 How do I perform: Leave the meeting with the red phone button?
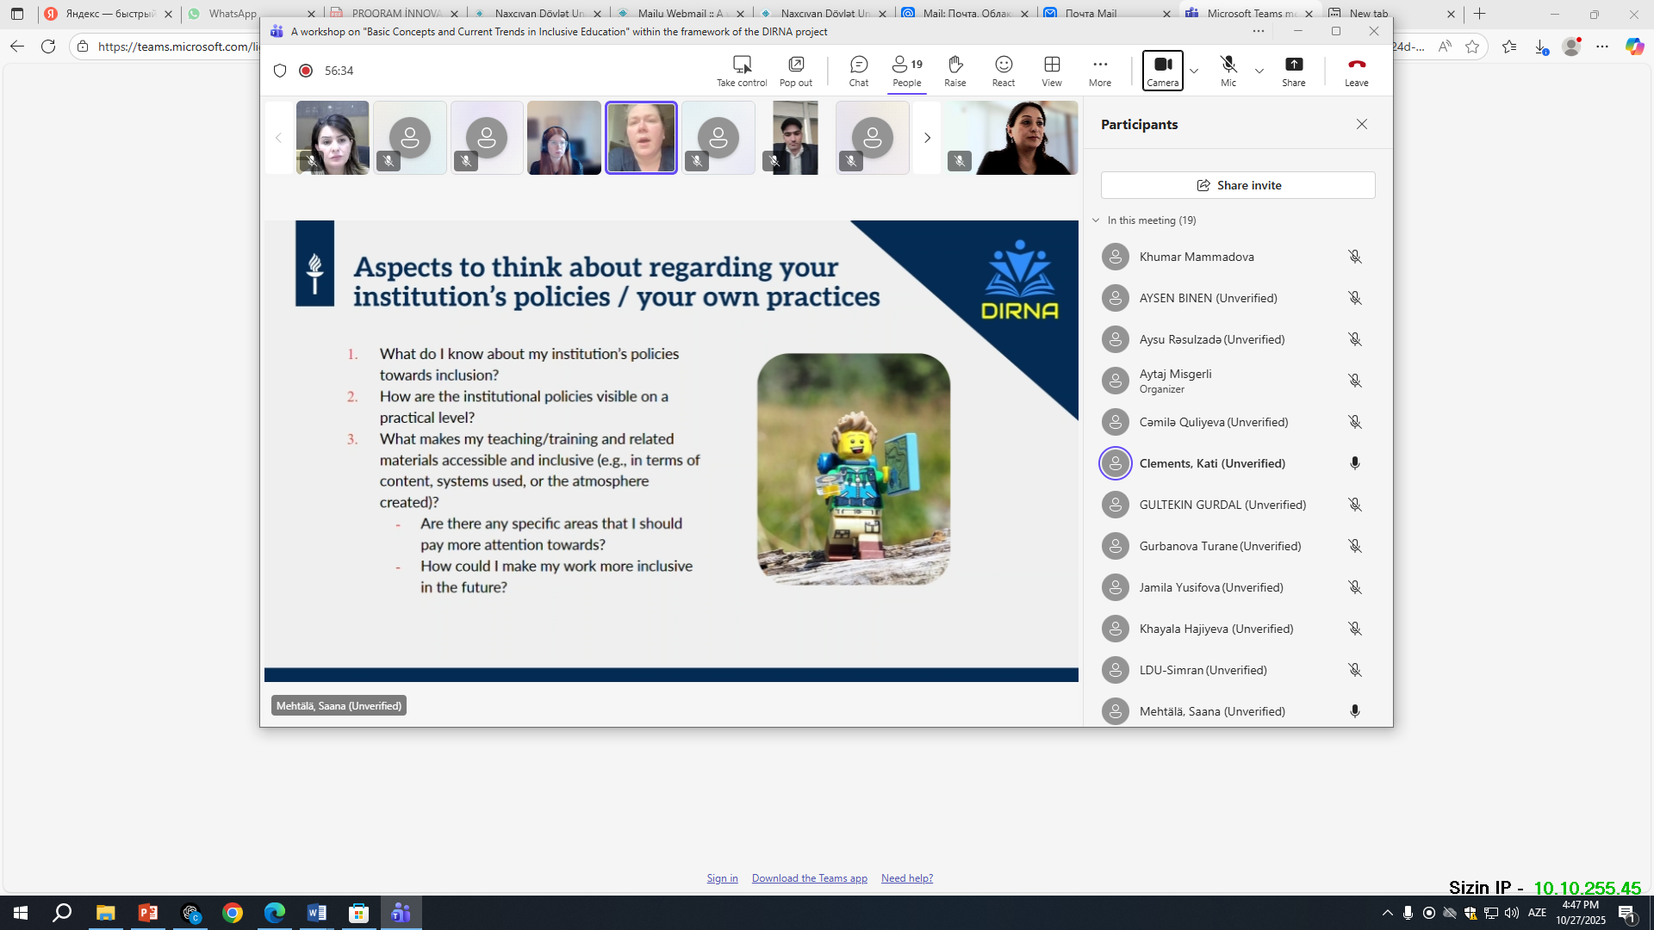(1356, 71)
